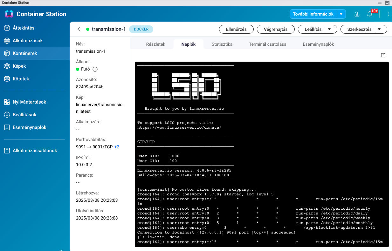Expand the Leállítás dropdown arrow
The image size is (392, 251).
[330, 29]
